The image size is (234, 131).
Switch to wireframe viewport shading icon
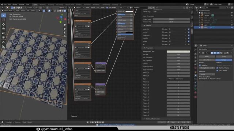58,11
